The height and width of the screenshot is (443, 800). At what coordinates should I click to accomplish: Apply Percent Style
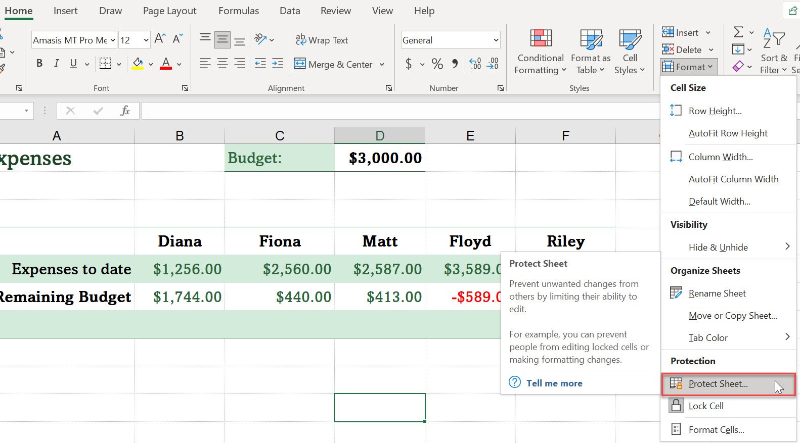click(437, 64)
